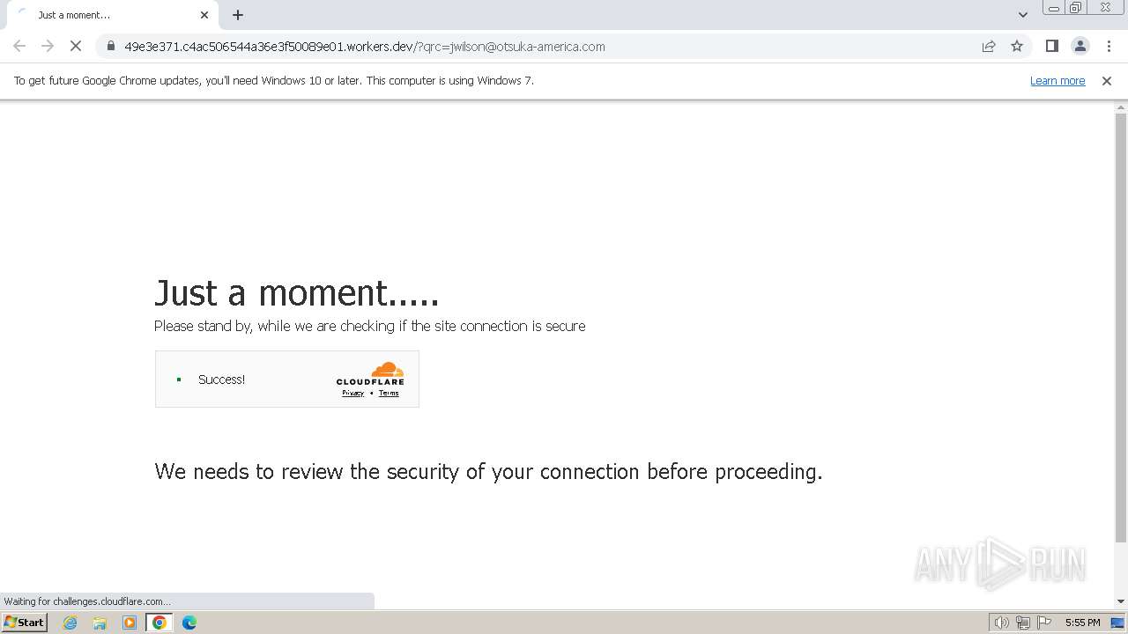Screen dimensions: 1128x634
Task: Stop loading the page
Action: pos(76,46)
